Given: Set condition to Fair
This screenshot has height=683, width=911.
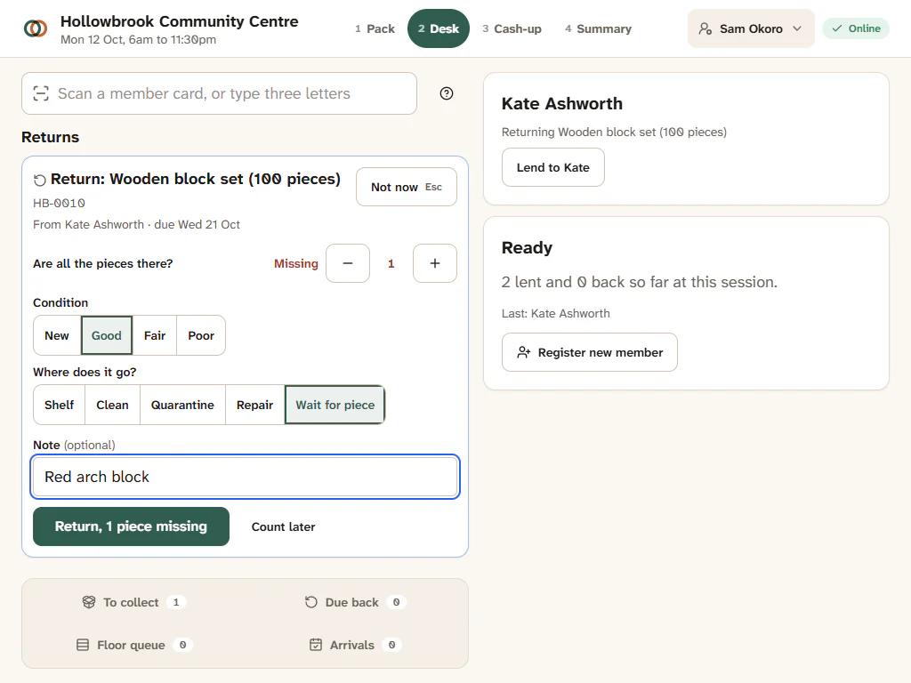Looking at the screenshot, I should tap(155, 335).
